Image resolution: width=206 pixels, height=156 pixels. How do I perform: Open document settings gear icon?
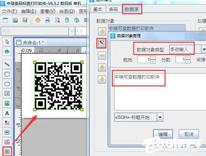[38, 20]
